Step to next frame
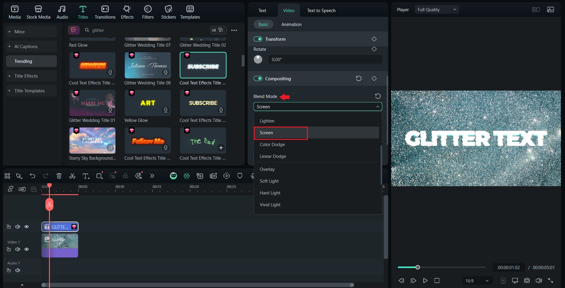This screenshot has width=565, height=288. point(413,280)
